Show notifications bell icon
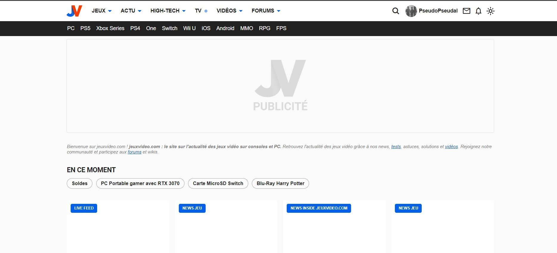Viewport: 557px width, 253px height. pos(478,11)
